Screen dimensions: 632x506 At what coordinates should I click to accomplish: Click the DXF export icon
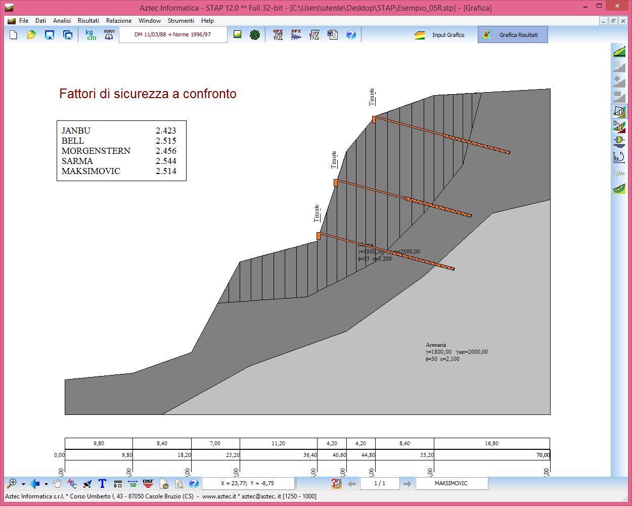coord(148,484)
